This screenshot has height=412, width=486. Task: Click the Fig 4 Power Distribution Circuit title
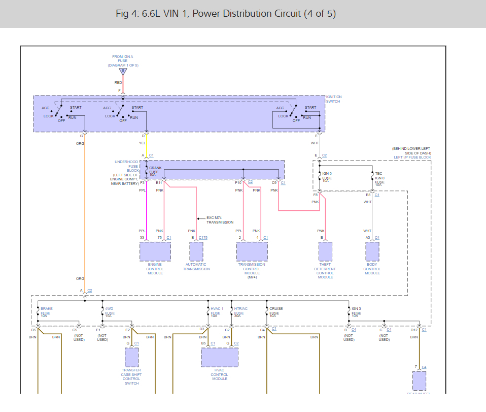tap(226, 14)
